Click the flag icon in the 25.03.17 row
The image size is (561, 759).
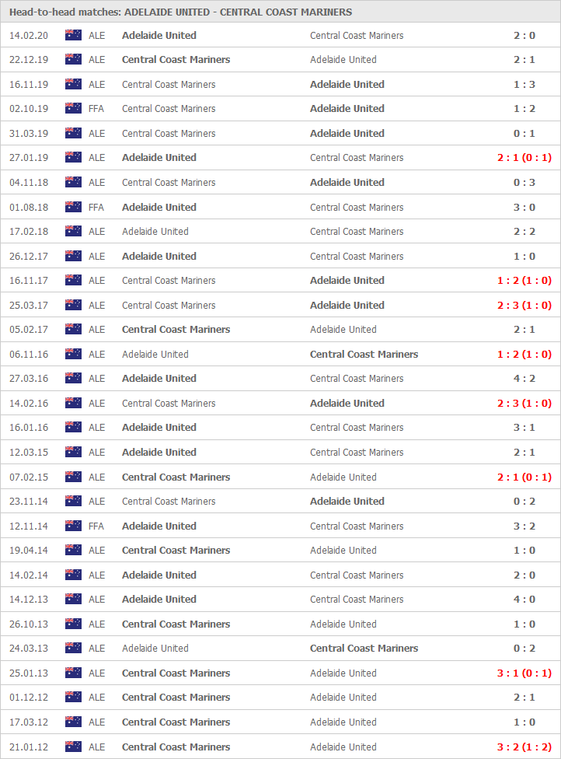(x=73, y=305)
